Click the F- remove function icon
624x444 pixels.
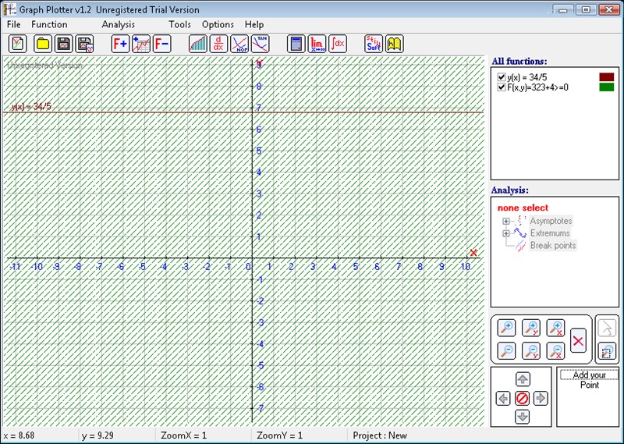pyautogui.click(x=161, y=44)
